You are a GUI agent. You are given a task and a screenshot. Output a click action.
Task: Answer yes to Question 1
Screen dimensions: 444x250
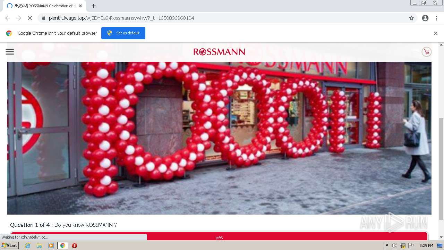[x=219, y=236]
